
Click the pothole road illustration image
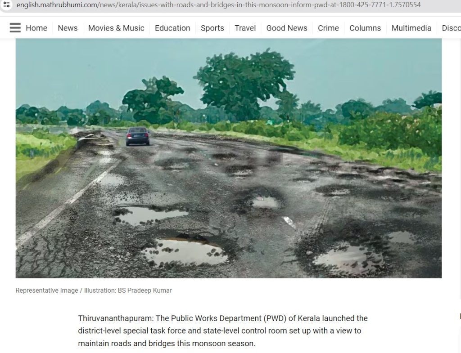[228, 158]
